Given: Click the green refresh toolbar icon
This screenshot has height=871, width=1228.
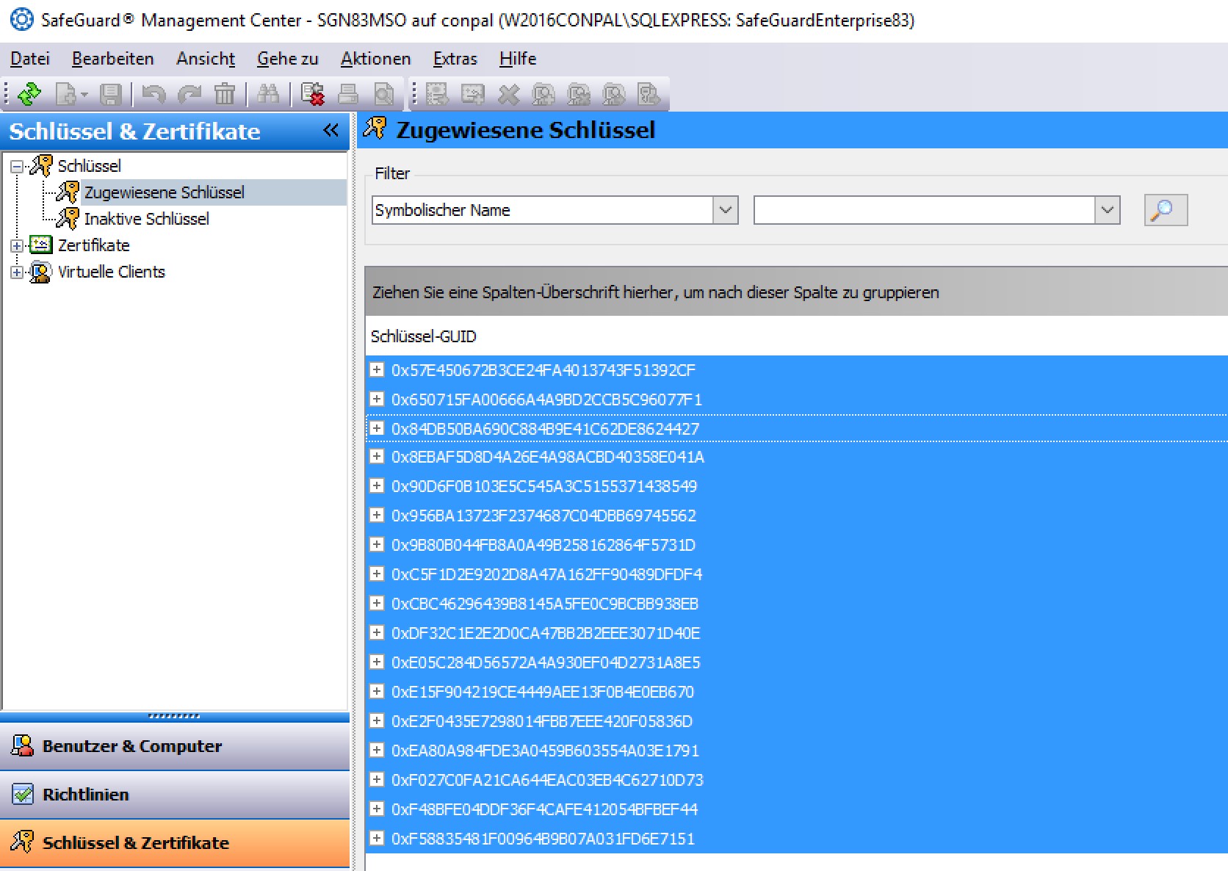Looking at the screenshot, I should click(x=29, y=94).
